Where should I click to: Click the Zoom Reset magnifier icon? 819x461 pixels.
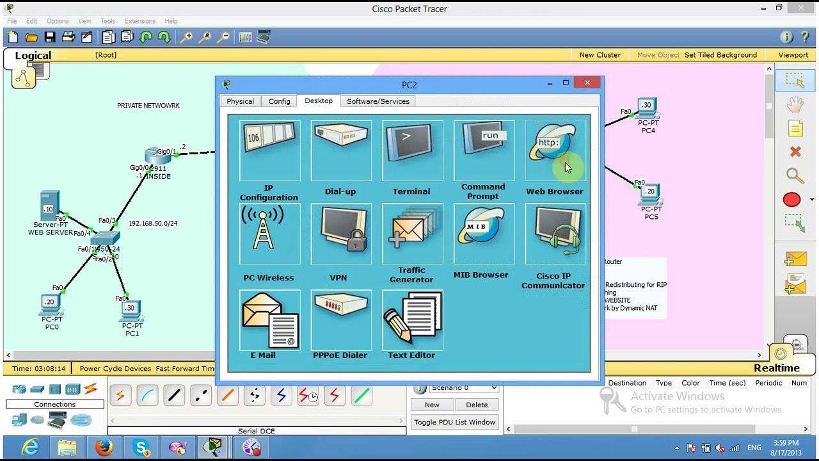(x=205, y=37)
